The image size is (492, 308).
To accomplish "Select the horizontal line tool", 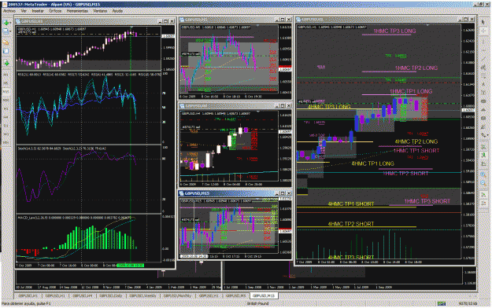I will [x=483, y=51].
